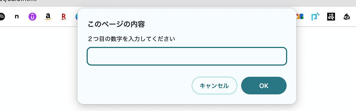Open the Rakuten red R bookmark
Image resolution: width=356 pixels, height=111 pixels.
click(x=63, y=17)
